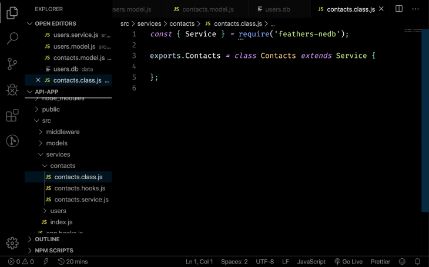Open the Search view in activity bar
429x267 pixels.
coord(12,39)
